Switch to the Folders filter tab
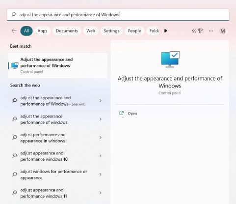Image resolution: width=236 pixels, height=204 pixels. click(x=153, y=31)
